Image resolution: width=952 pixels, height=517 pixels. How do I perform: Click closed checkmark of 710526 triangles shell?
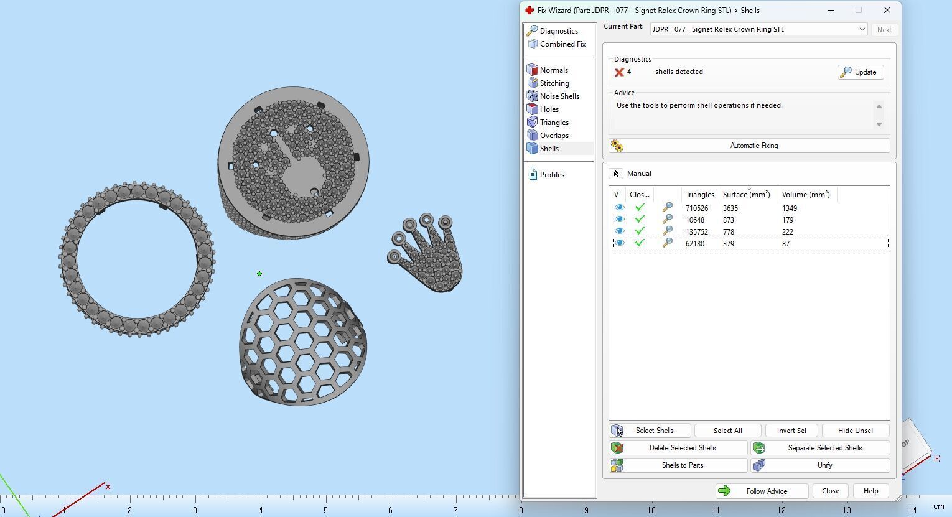pos(640,208)
